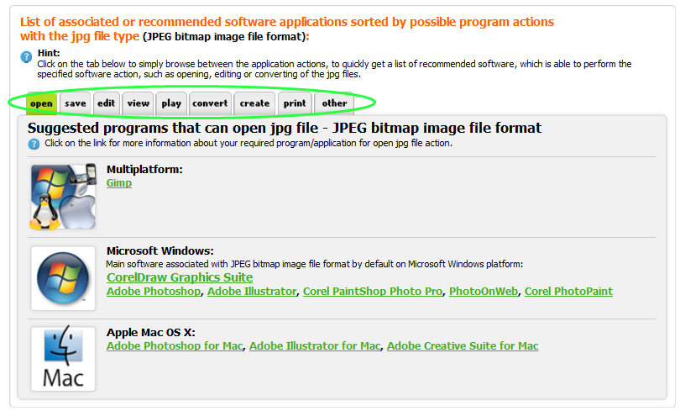Click the 'Hint:' label text
Viewport: 680px width, 411px height.
[49, 53]
